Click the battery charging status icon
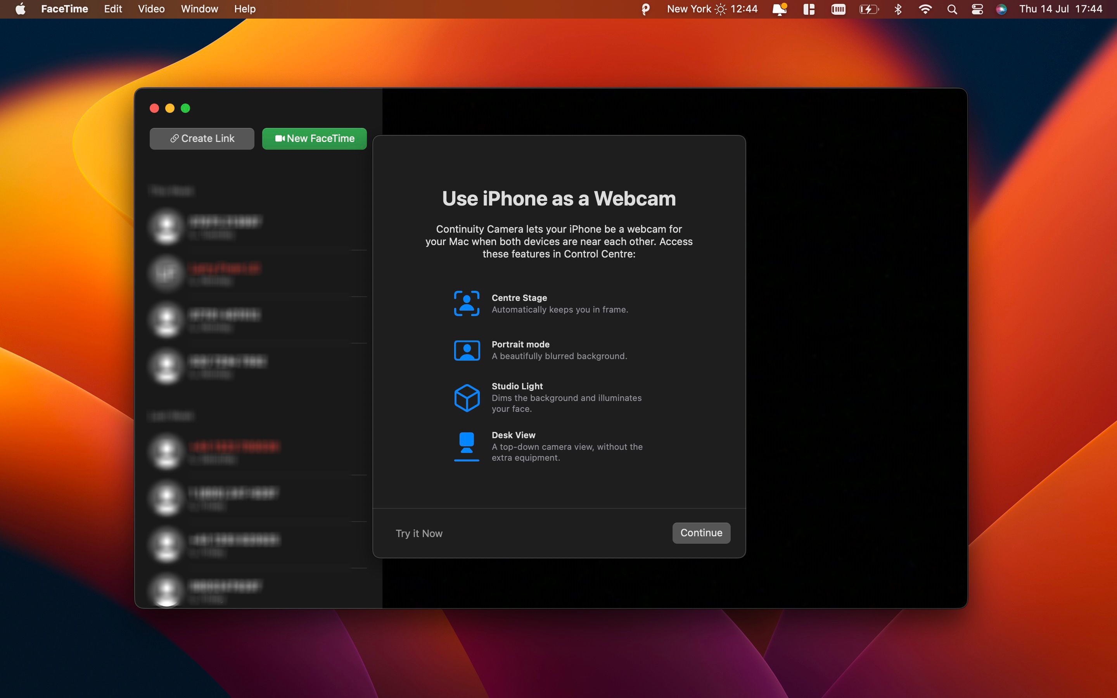Viewport: 1117px width, 698px height. pyautogui.click(x=868, y=9)
